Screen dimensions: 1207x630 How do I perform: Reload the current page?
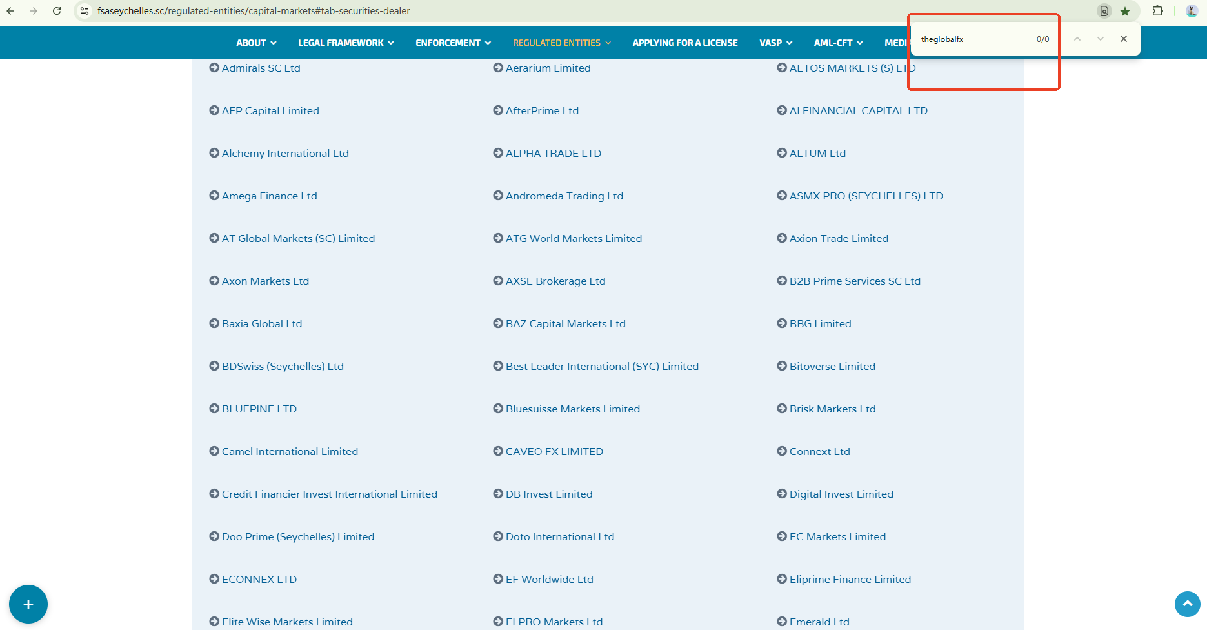pos(57,11)
